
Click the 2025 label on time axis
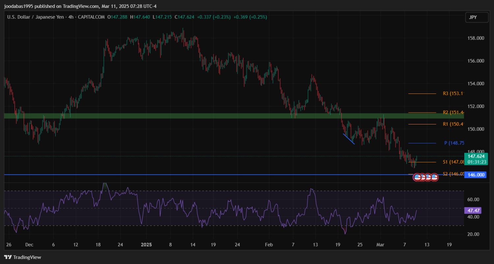point(146,245)
